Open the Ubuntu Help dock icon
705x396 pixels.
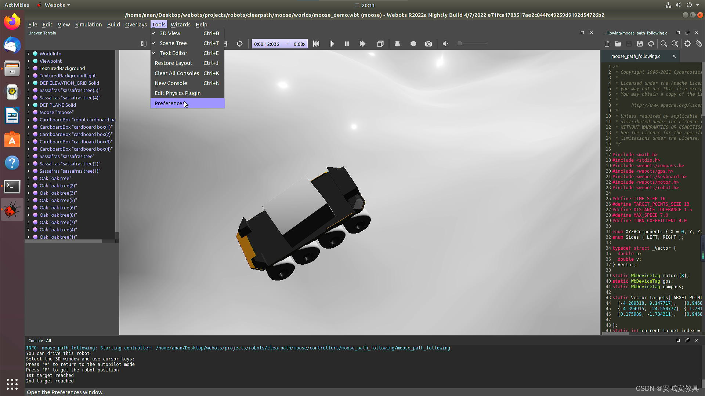coord(12,163)
